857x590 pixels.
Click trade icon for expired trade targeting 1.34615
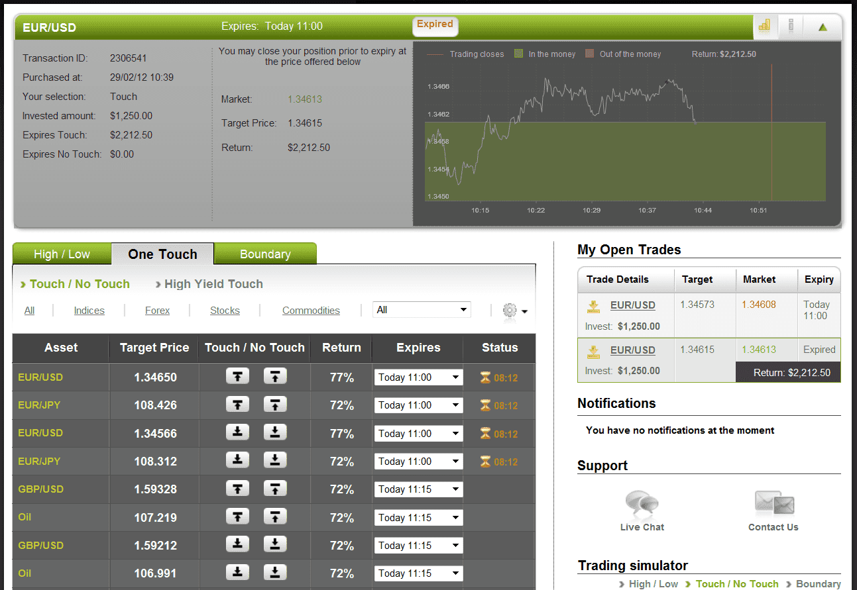pos(593,351)
